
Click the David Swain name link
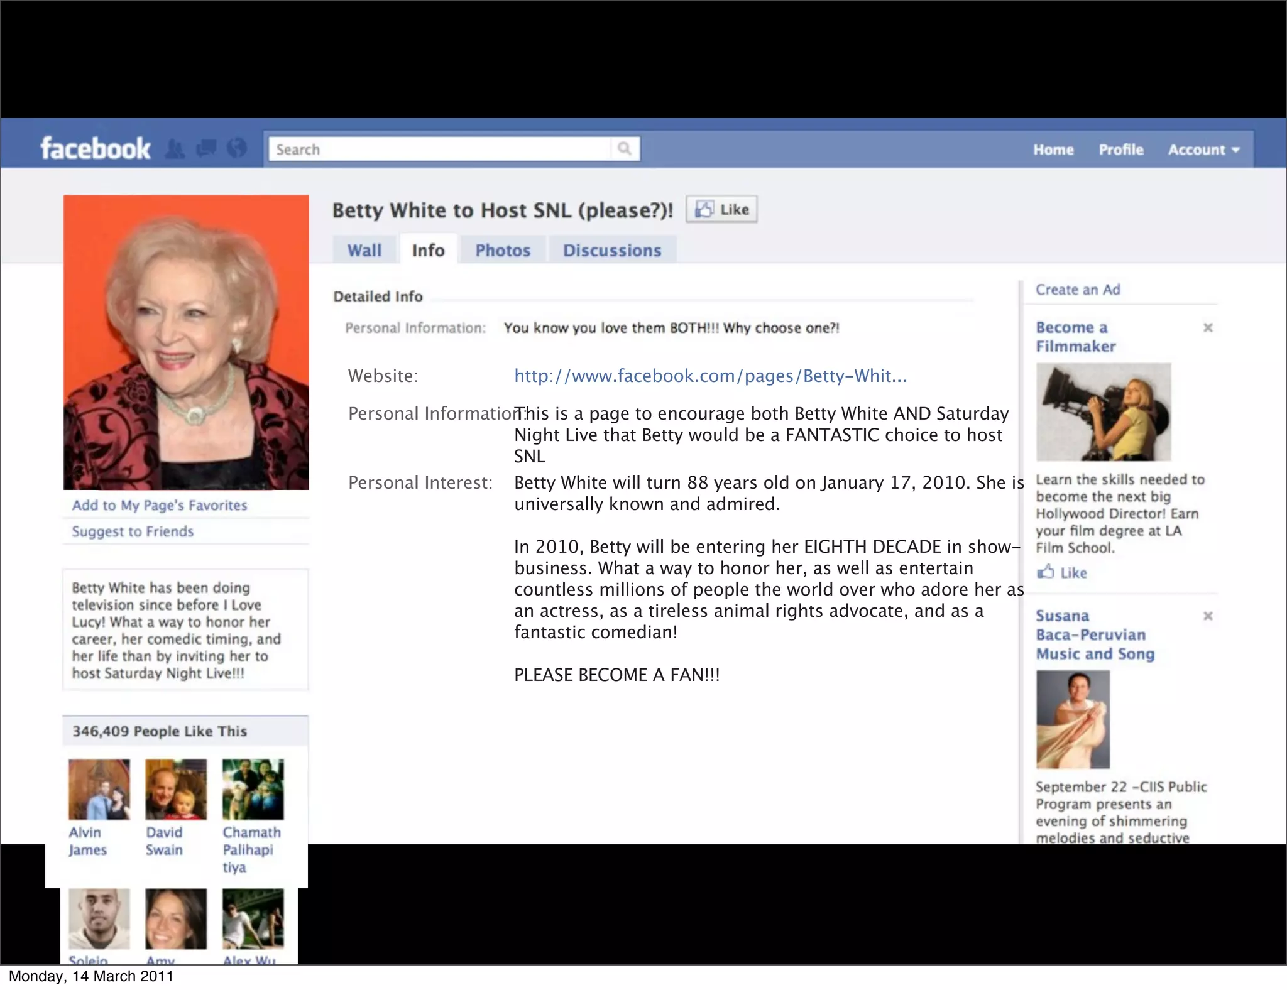[165, 840]
